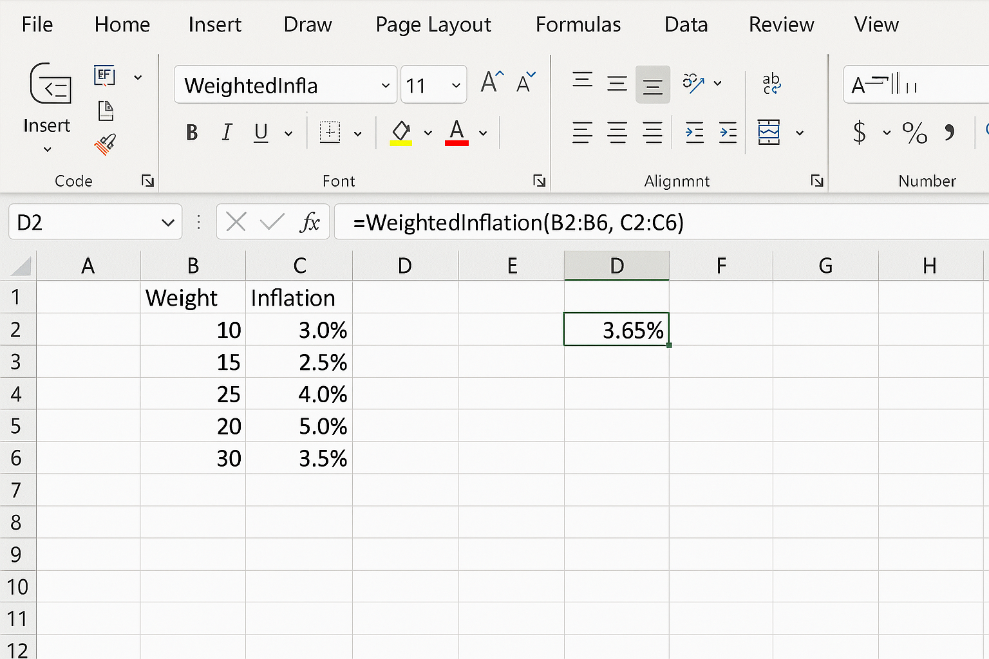This screenshot has width=989, height=659.
Task: Switch to the Page Layout tab
Action: coord(433,25)
